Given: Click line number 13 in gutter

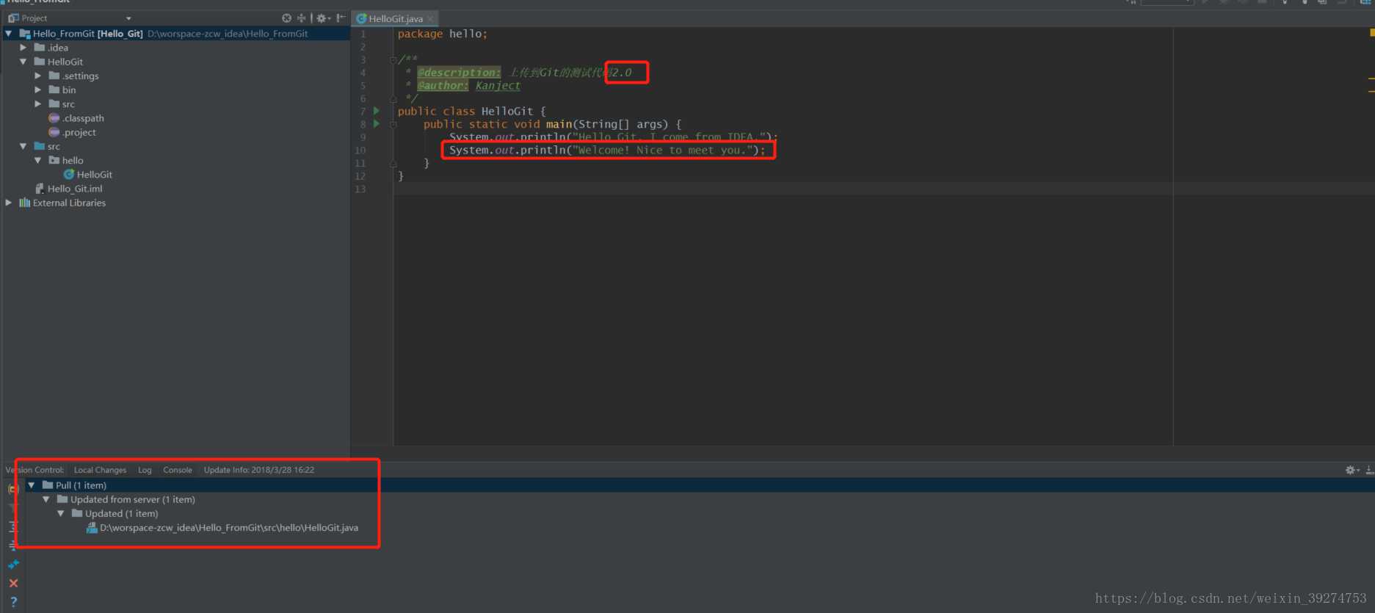Looking at the screenshot, I should pos(360,189).
